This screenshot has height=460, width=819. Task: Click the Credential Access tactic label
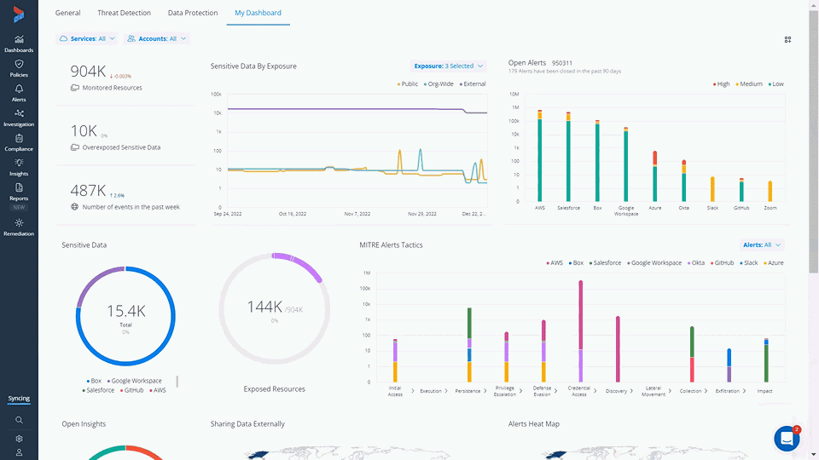tap(578, 391)
